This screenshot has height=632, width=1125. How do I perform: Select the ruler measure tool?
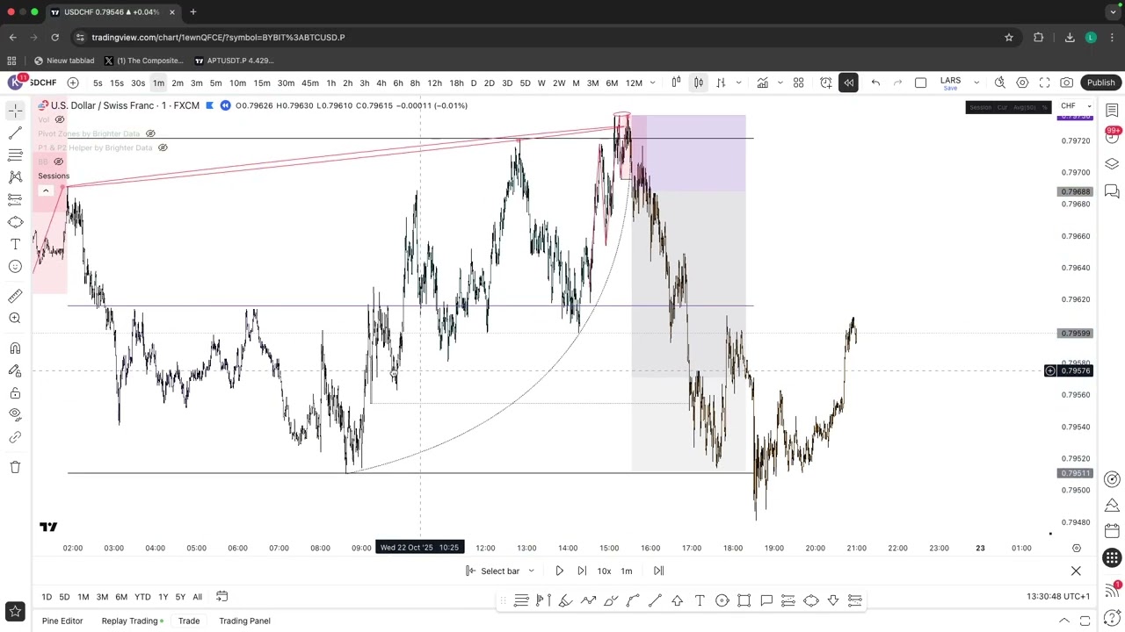pyautogui.click(x=15, y=296)
